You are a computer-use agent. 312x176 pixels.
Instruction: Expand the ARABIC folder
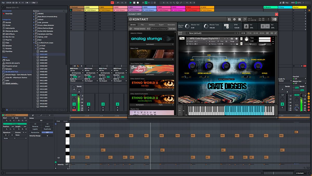coord(34,14)
